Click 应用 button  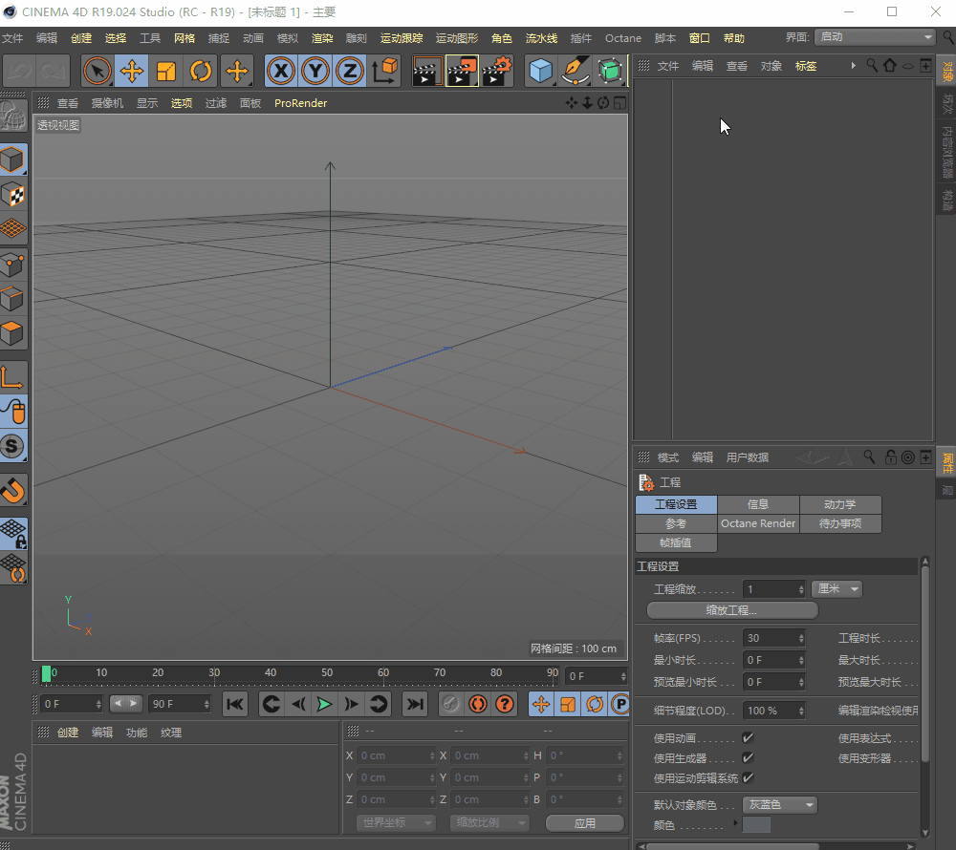[x=585, y=823]
